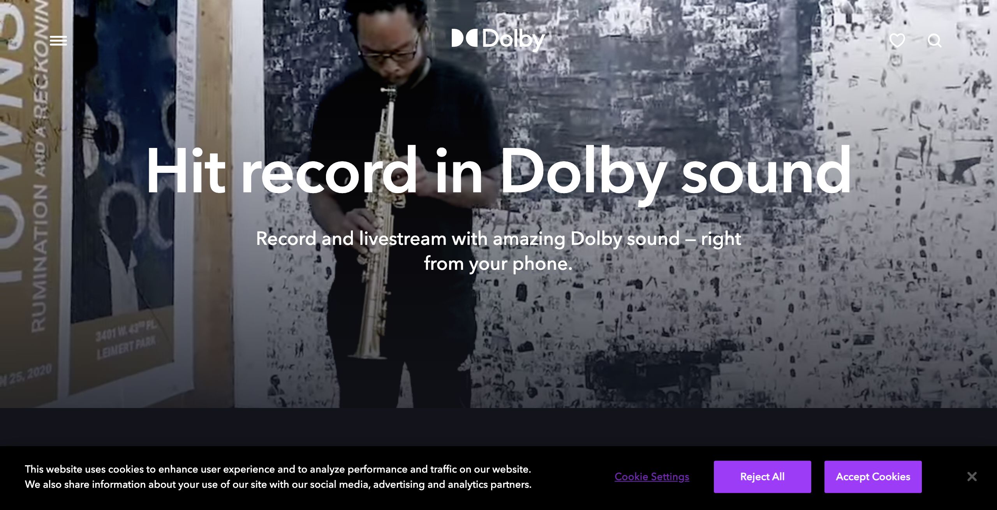Open search with the magnifier icon

934,40
